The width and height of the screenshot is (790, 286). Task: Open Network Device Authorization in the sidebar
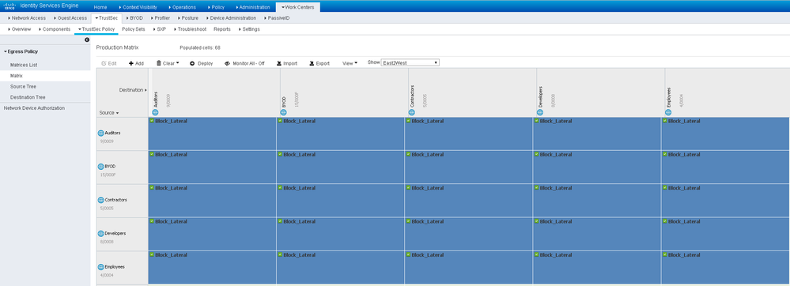pyautogui.click(x=34, y=107)
